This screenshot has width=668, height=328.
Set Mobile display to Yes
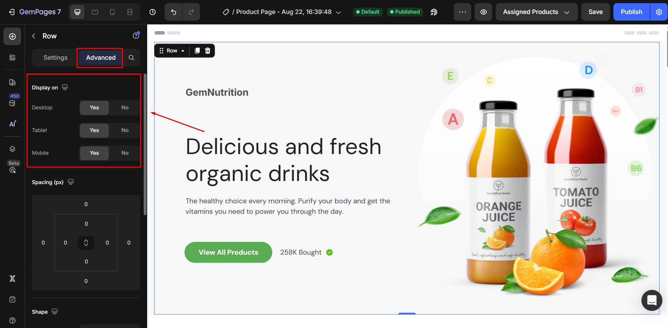point(94,153)
